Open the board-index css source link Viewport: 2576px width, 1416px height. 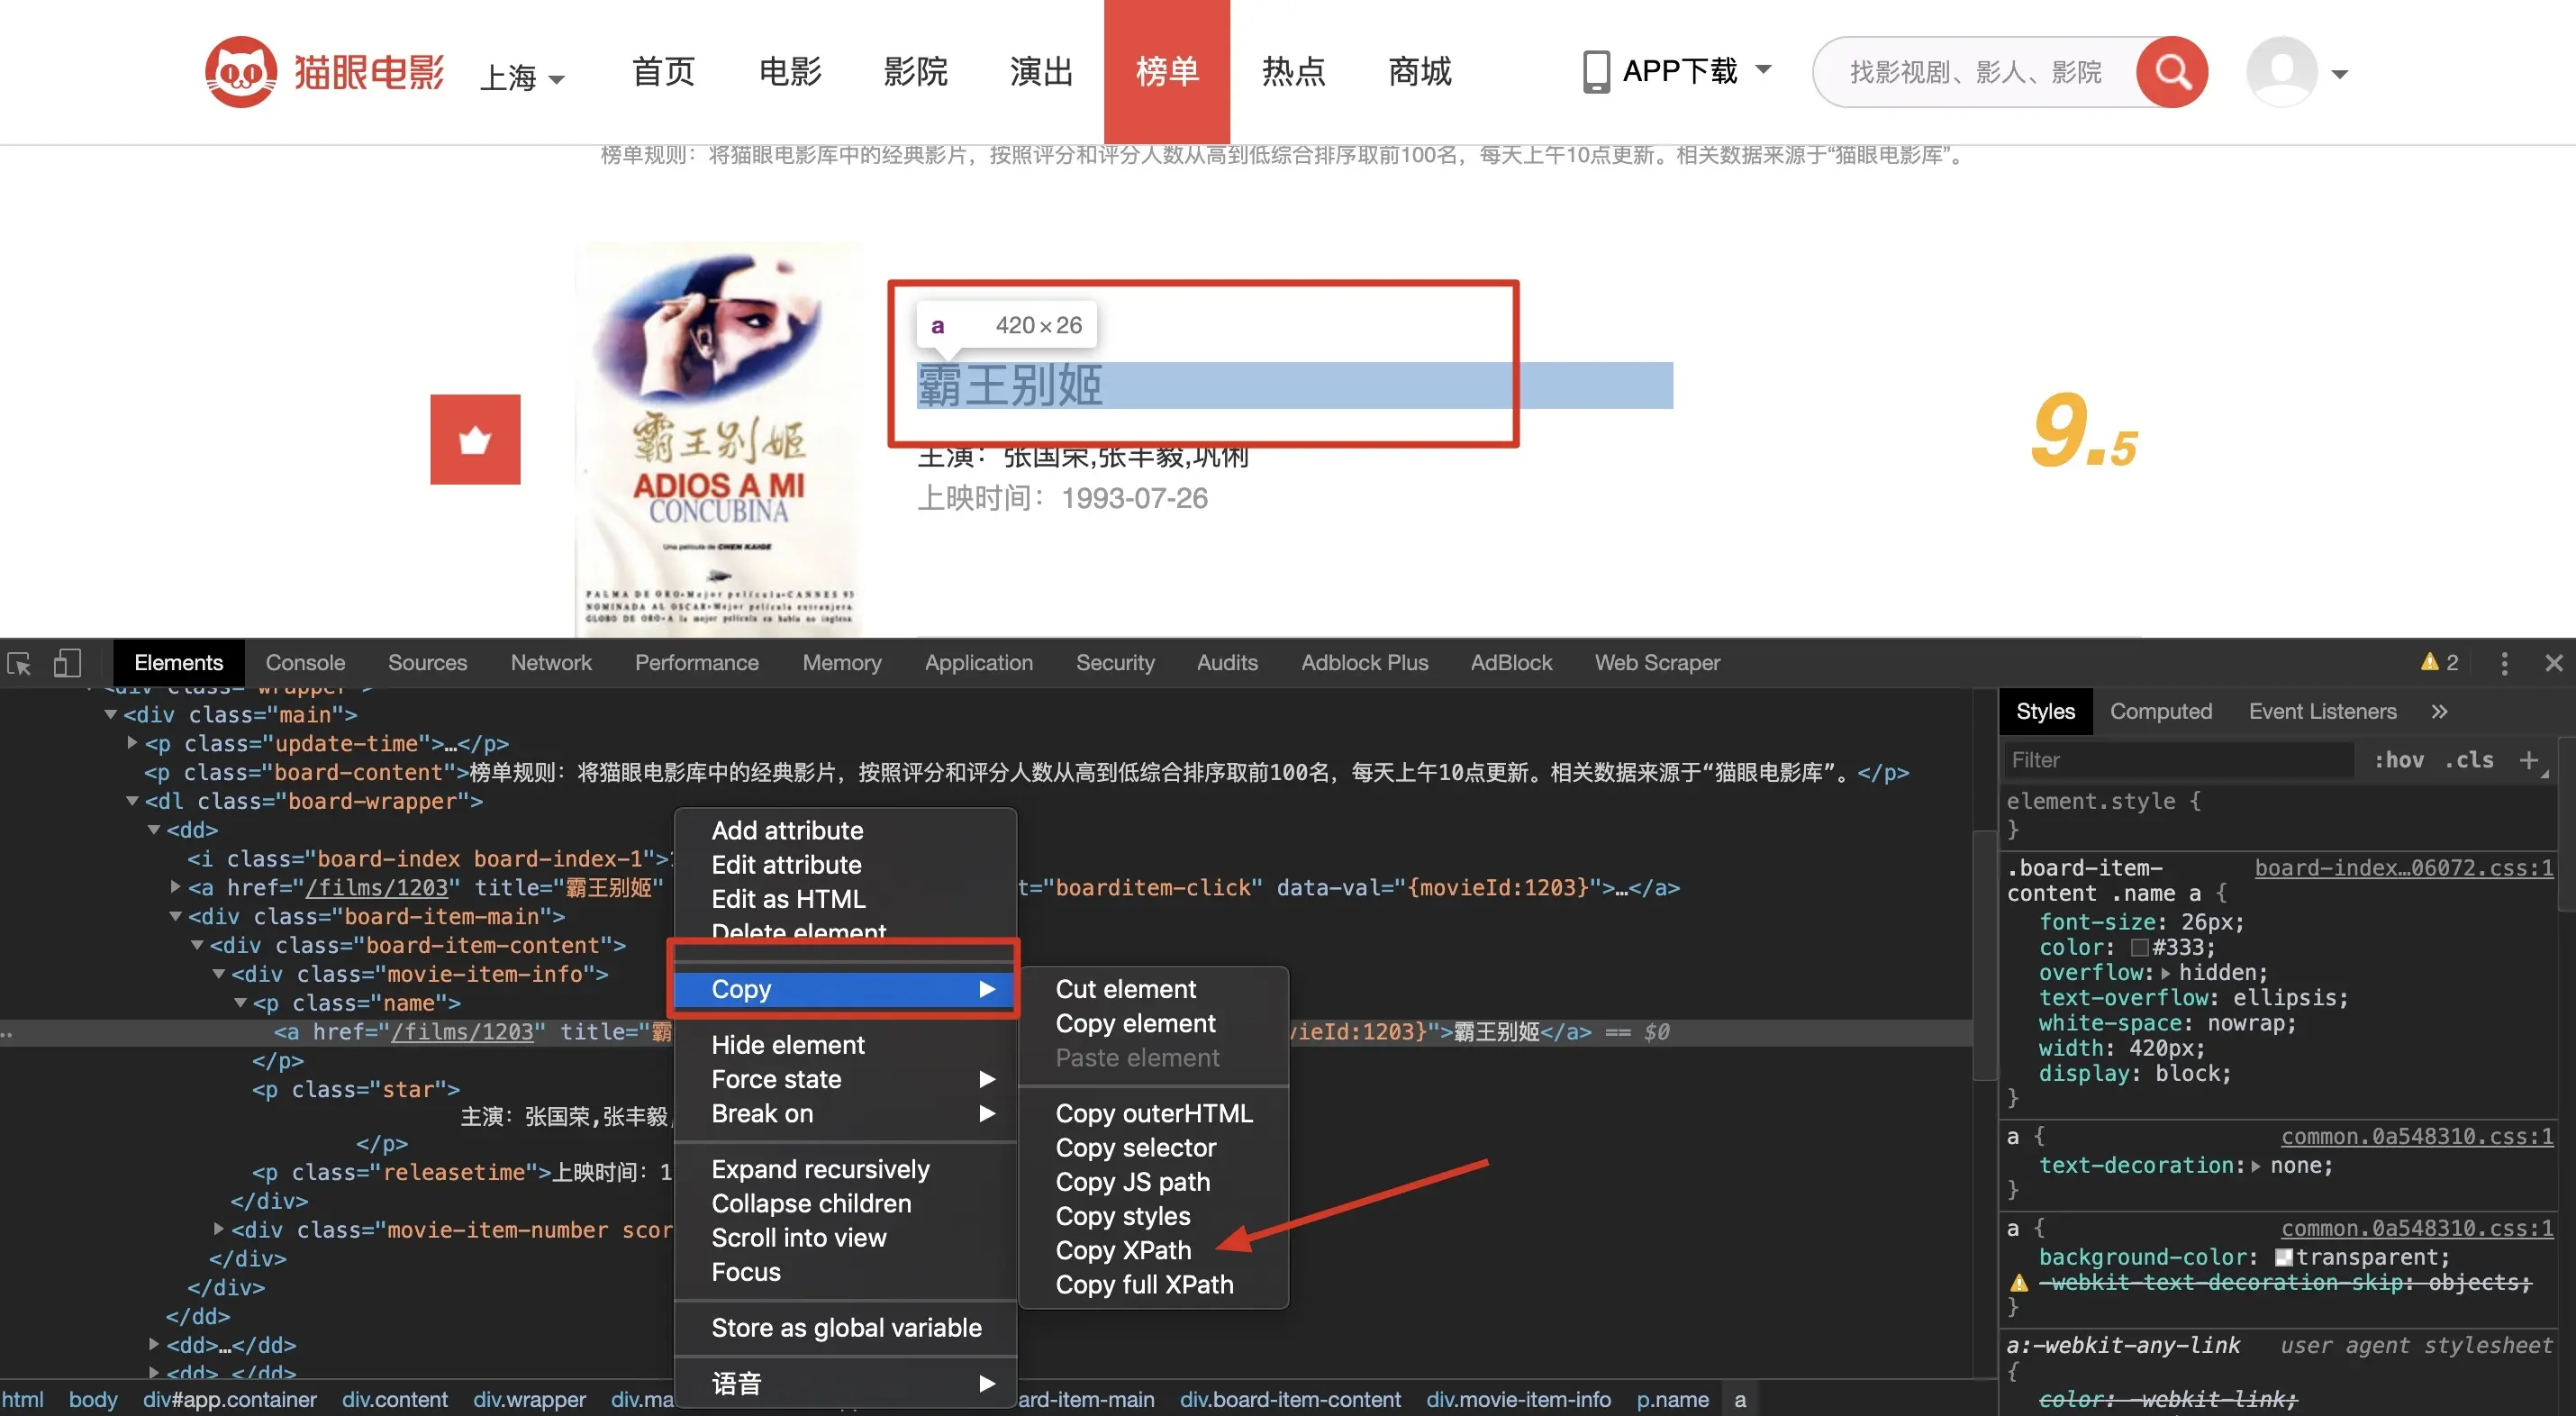[x=2403, y=868]
